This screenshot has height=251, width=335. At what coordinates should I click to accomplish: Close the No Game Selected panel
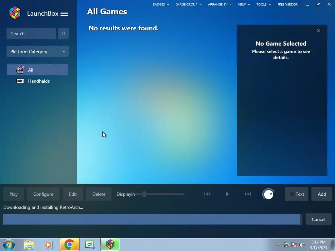[x=318, y=31]
